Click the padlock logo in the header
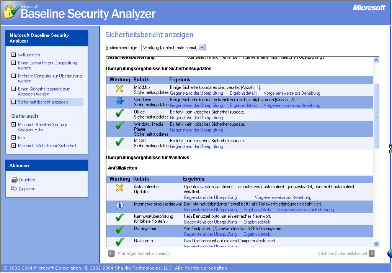 (x=11, y=11)
